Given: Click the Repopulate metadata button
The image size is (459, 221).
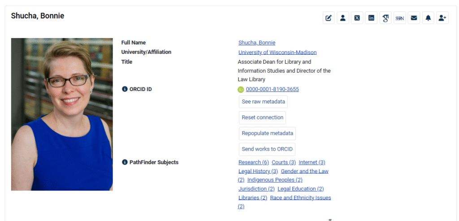Looking at the screenshot, I should 267,133.
